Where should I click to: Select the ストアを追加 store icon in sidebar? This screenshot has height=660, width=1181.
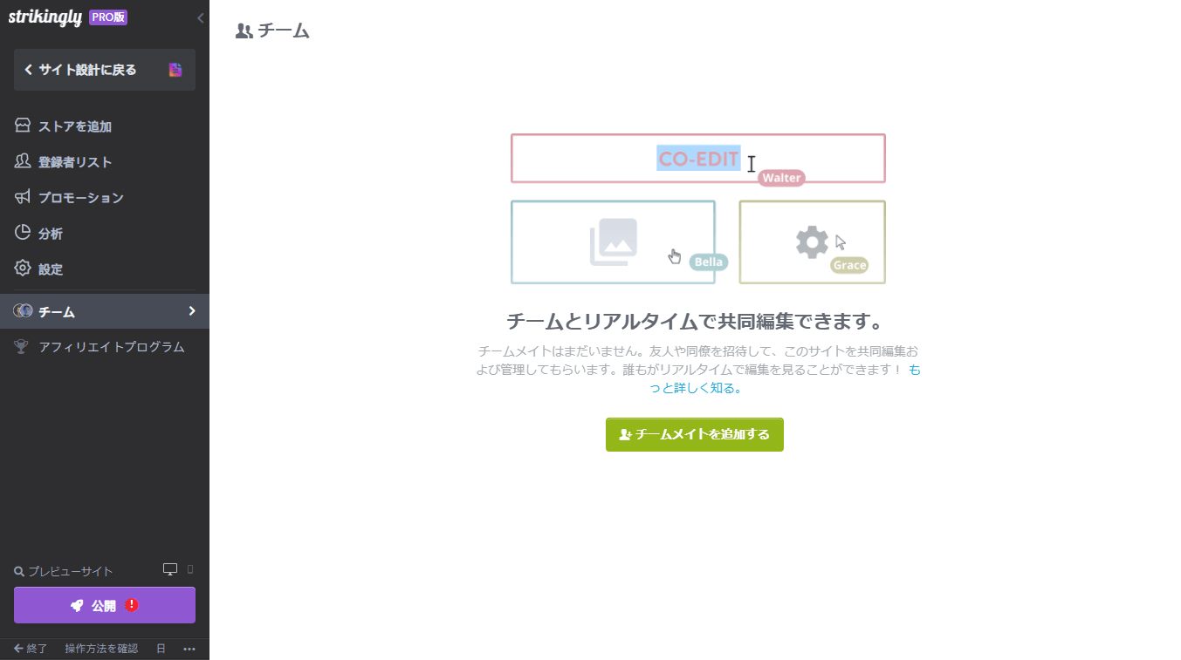tap(22, 126)
